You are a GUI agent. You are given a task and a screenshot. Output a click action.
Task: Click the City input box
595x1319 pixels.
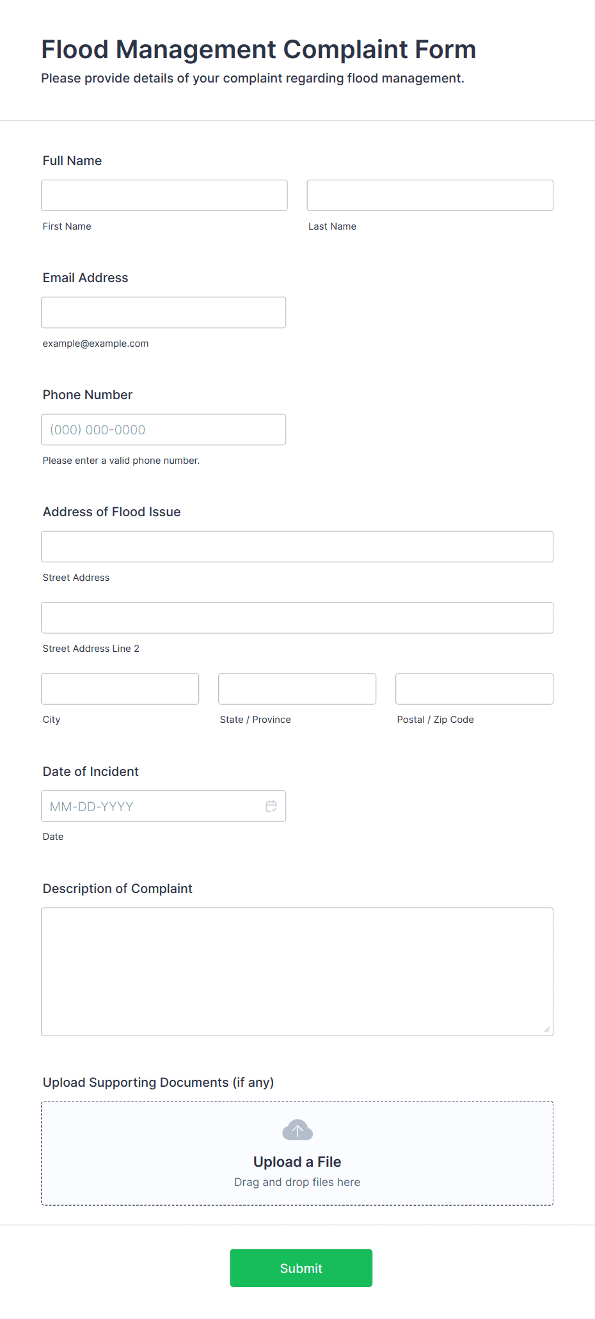(120, 689)
